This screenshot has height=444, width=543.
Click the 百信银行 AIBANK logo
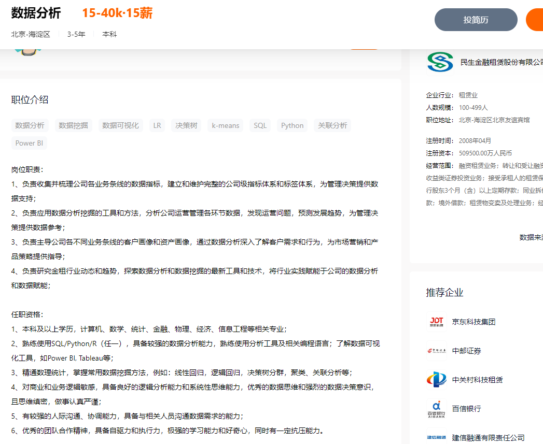tap(436, 409)
